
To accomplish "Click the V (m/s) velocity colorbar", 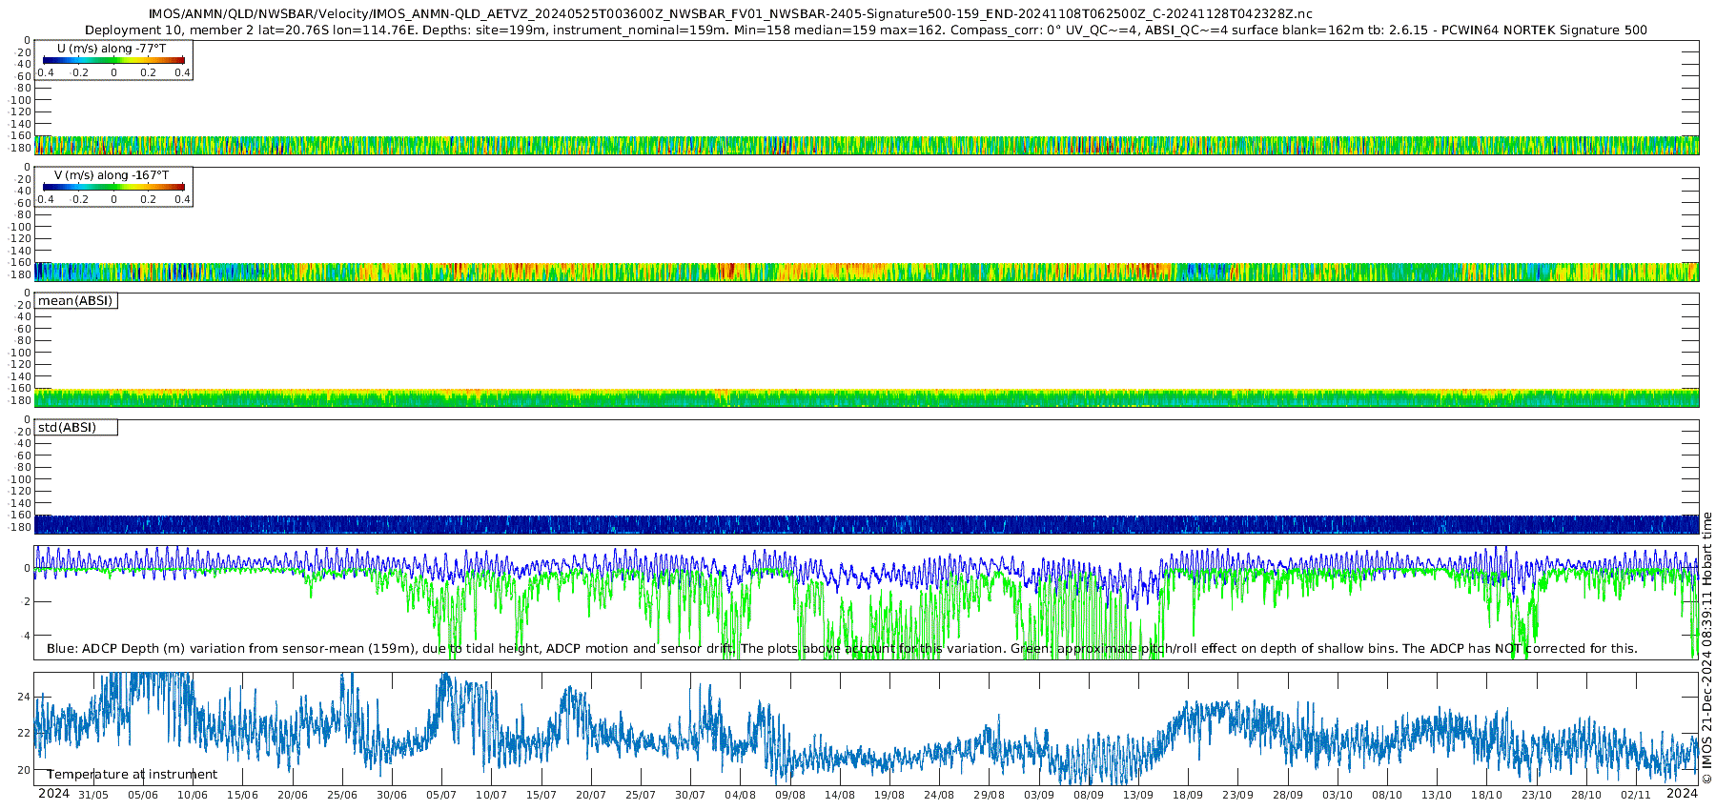I will point(113,187).
